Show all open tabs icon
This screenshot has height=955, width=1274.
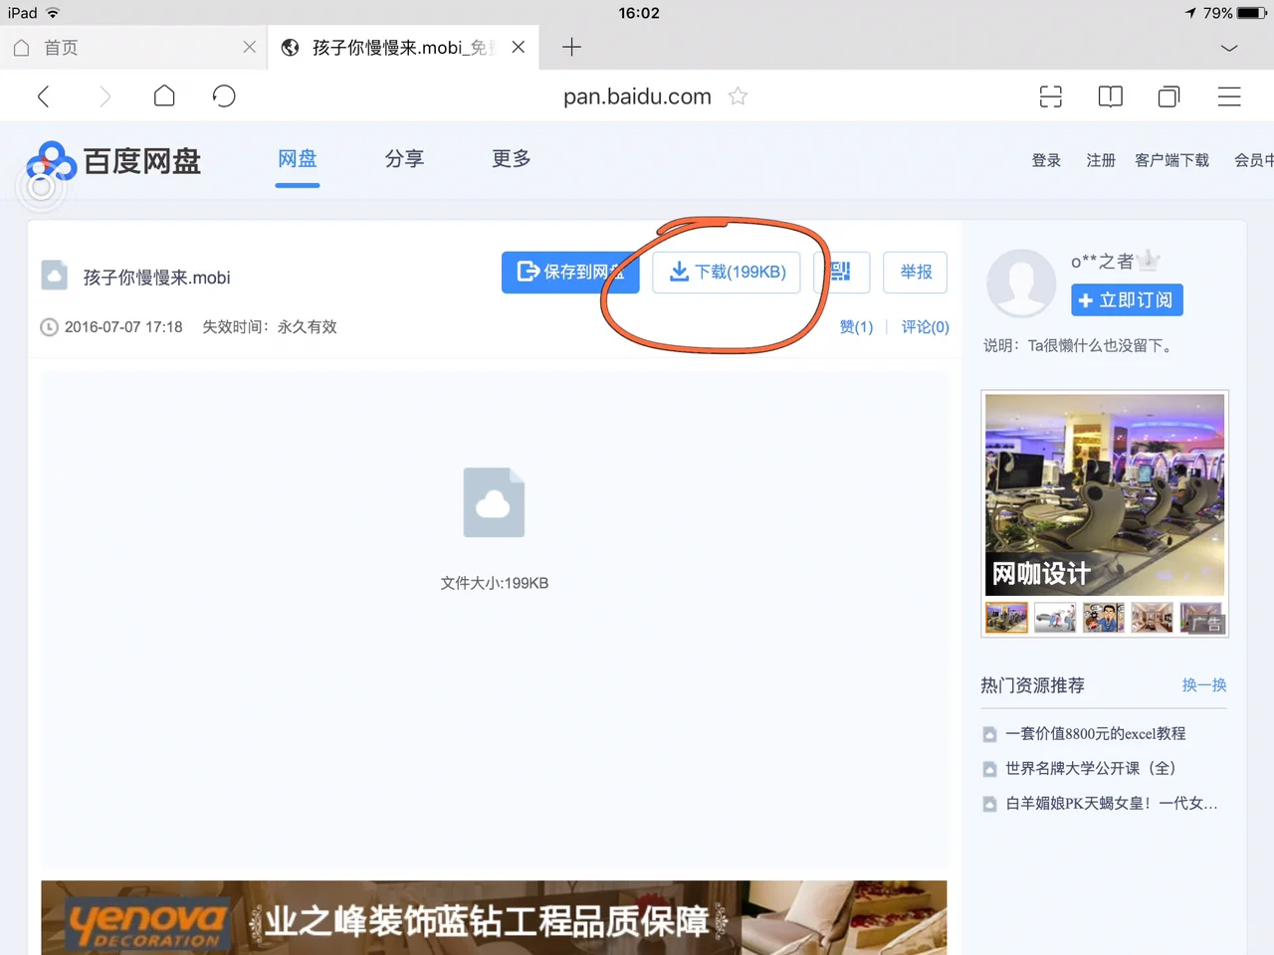tap(1169, 96)
